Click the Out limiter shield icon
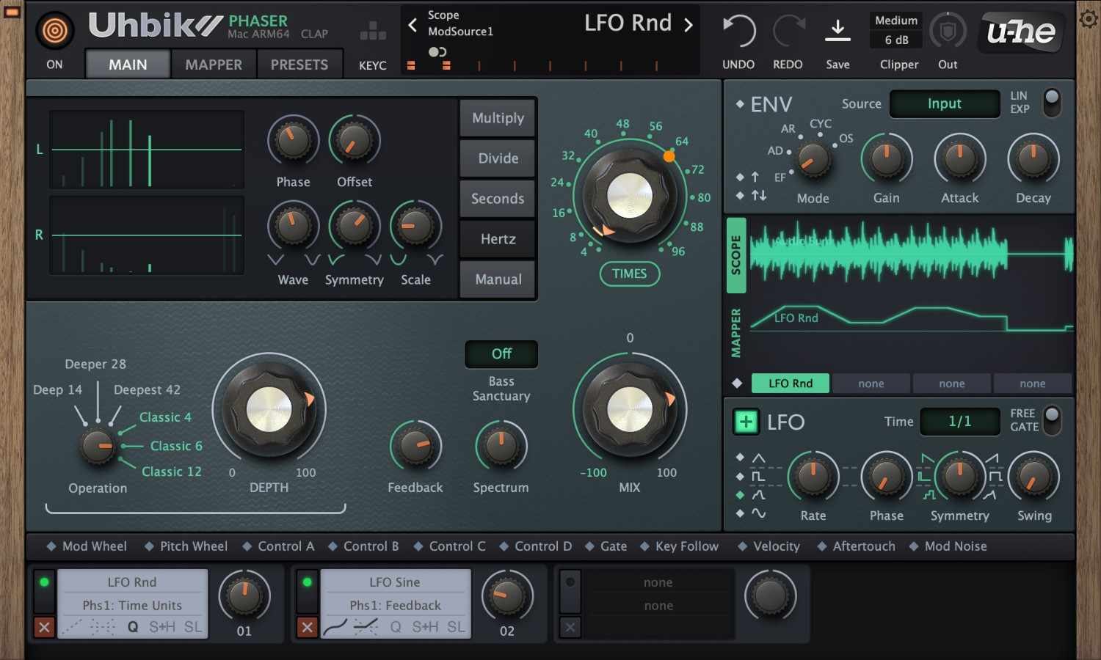The width and height of the screenshot is (1101, 660). pos(948,31)
